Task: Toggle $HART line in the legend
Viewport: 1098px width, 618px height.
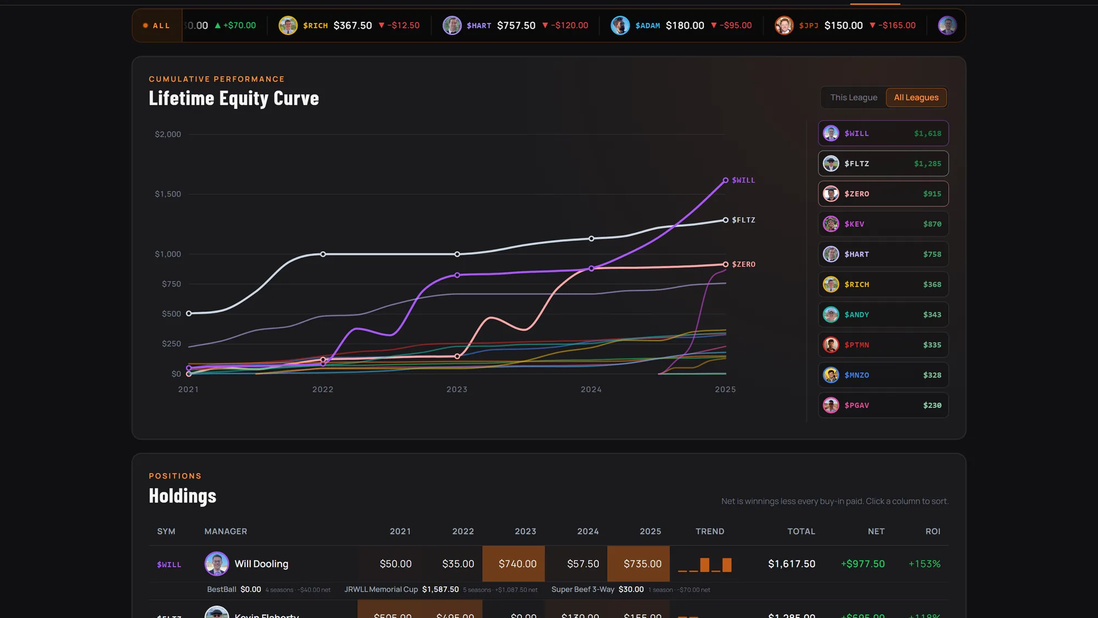Action: coord(883,254)
